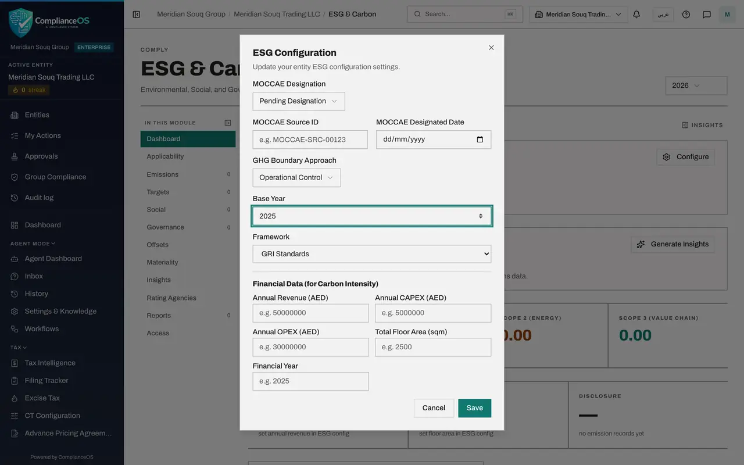Image resolution: width=744 pixels, height=465 pixels.
Task: Click the Inbox icon
Action: coord(15,276)
